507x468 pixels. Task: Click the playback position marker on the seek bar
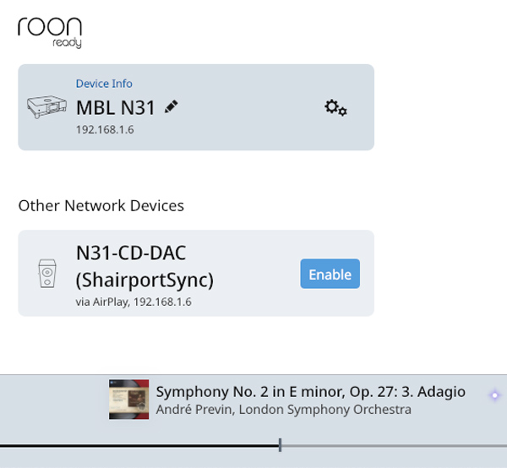click(x=280, y=445)
